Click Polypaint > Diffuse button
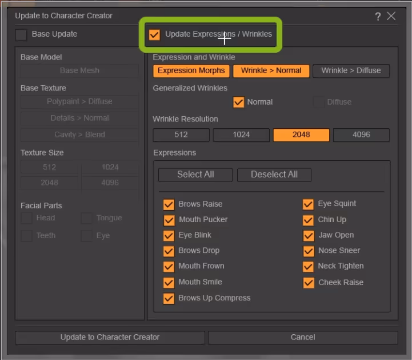 click(79, 102)
